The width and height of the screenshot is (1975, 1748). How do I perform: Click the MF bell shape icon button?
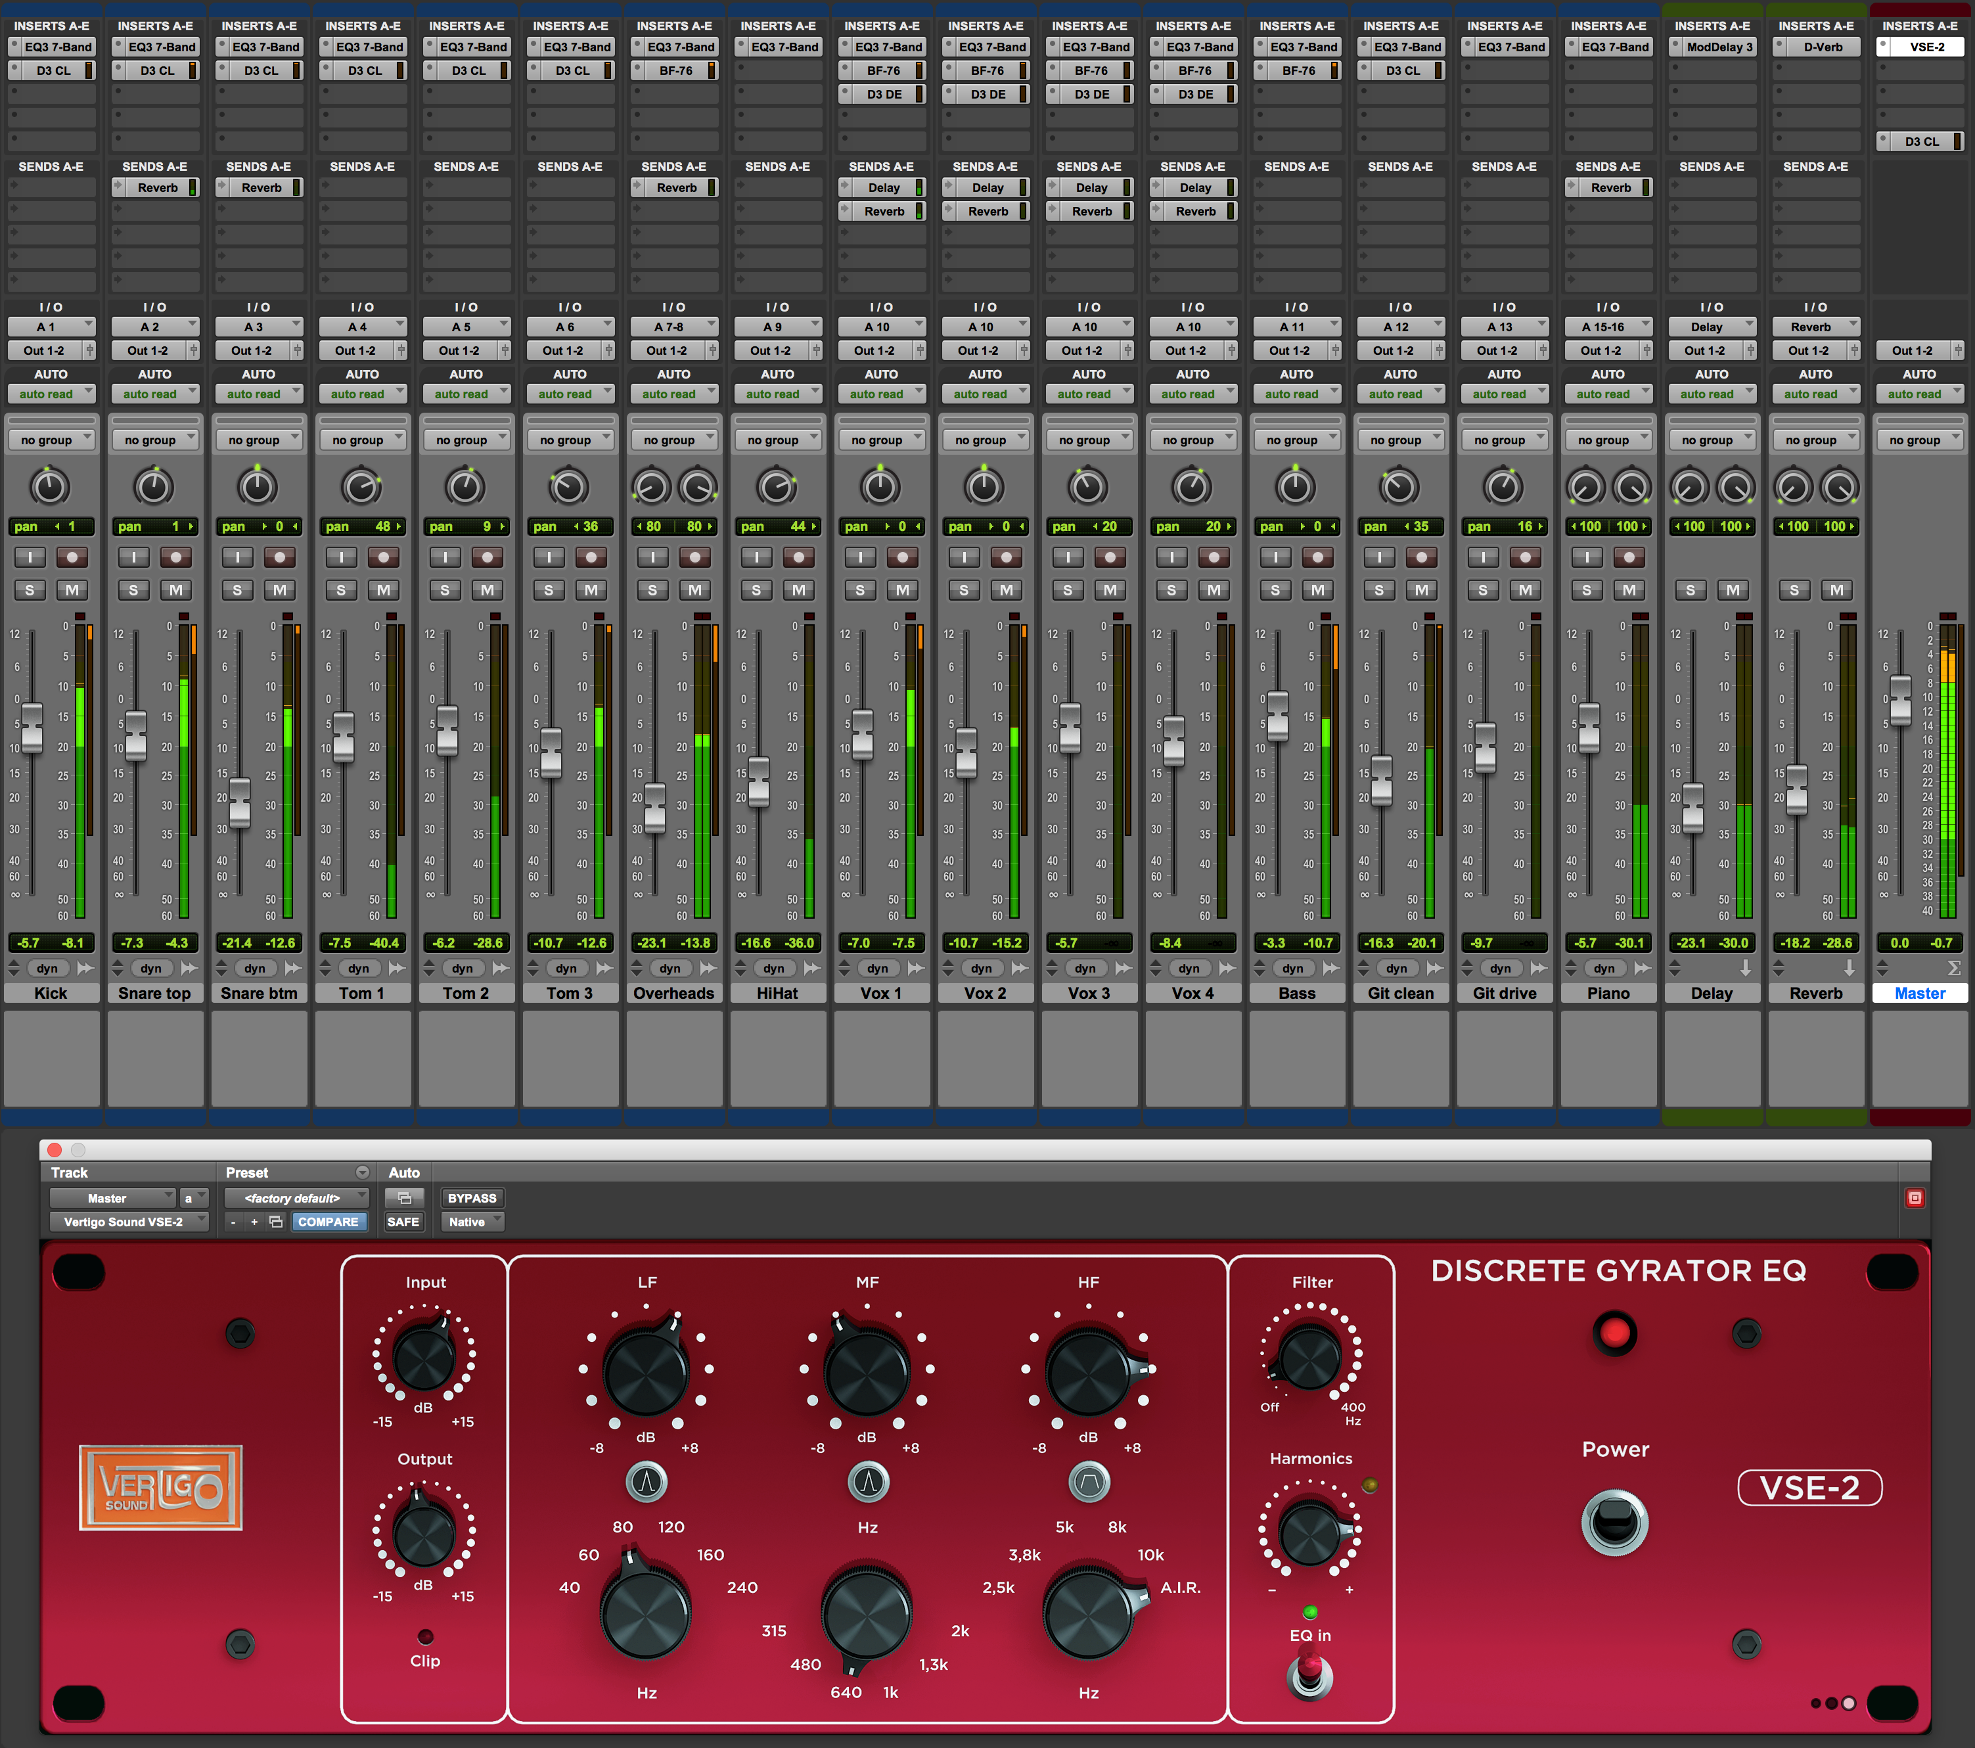[868, 1481]
